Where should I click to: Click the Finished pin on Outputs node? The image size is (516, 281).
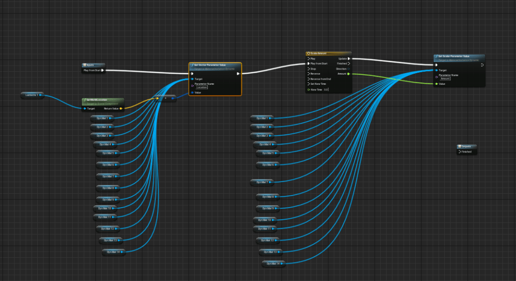pyautogui.click(x=460, y=151)
